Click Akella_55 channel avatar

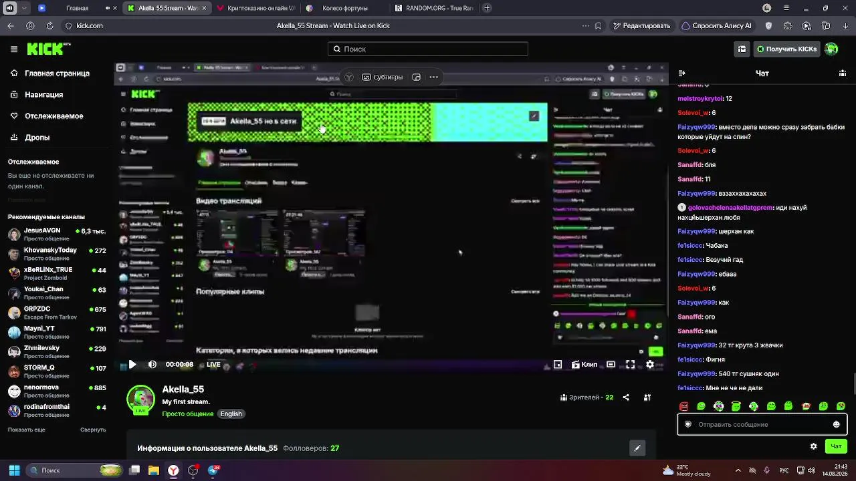140,399
